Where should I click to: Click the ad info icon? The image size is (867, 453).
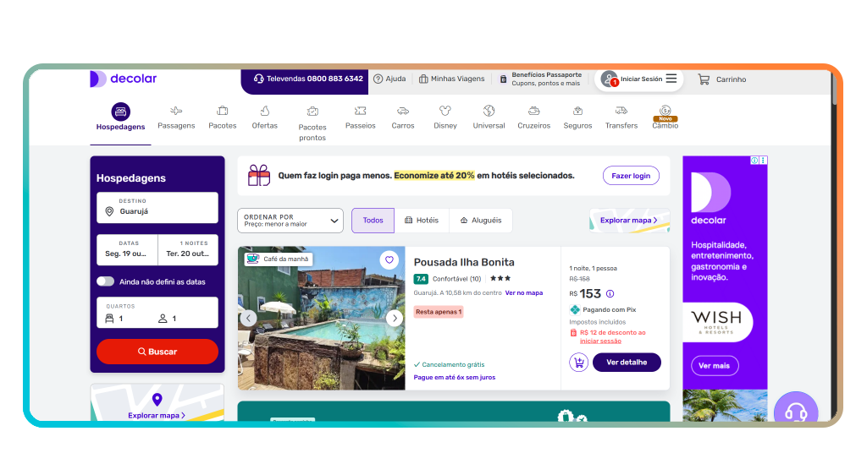754,161
